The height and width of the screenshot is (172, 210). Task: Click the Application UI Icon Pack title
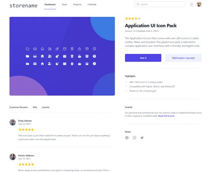point(151,26)
